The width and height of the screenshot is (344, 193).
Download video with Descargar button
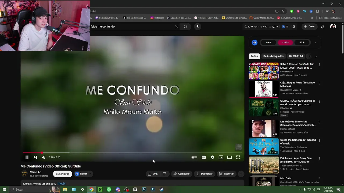tap(204, 174)
